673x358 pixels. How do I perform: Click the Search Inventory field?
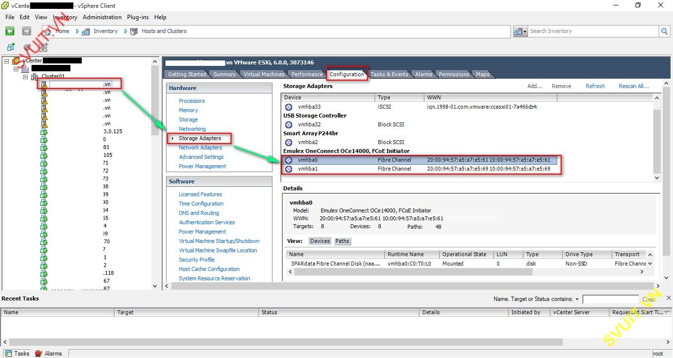pos(594,31)
